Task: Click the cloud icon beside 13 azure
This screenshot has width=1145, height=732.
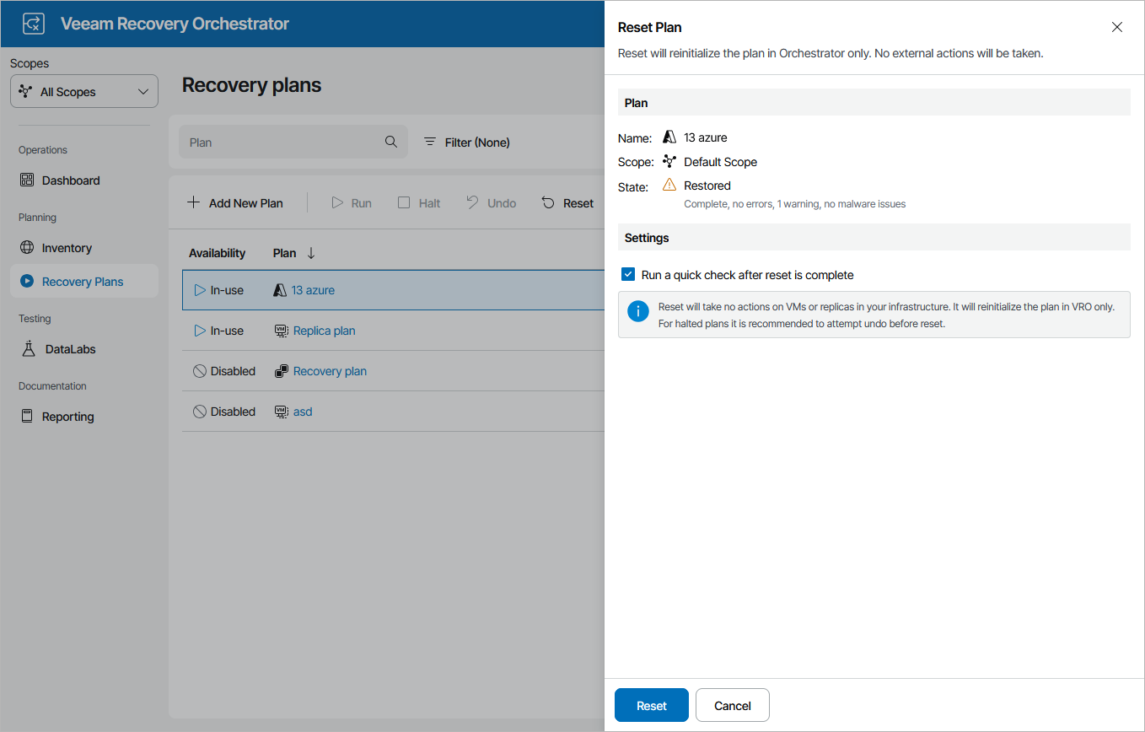Action: (278, 289)
